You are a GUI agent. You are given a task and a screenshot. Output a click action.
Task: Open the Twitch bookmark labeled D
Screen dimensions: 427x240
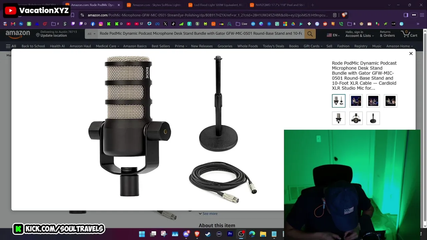[x=83, y=24]
